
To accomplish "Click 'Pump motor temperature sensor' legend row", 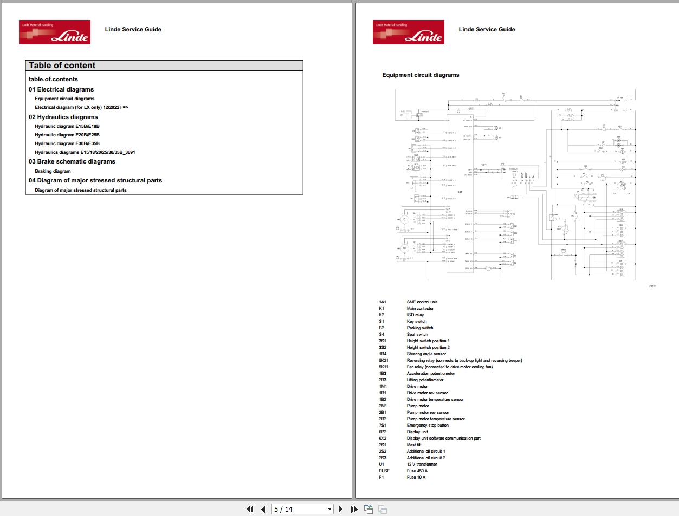I will (x=422, y=419).
